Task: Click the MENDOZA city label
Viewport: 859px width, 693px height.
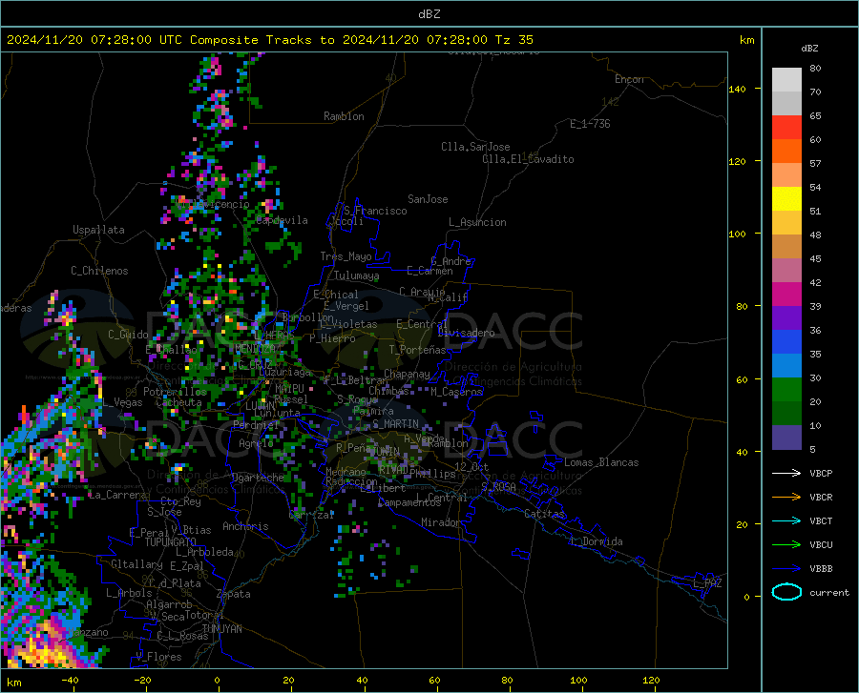Action: [255, 349]
